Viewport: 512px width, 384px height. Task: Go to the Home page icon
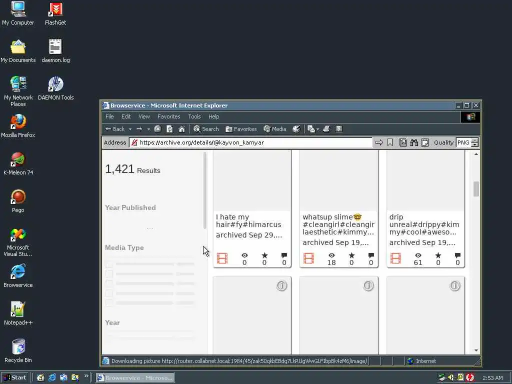click(181, 129)
